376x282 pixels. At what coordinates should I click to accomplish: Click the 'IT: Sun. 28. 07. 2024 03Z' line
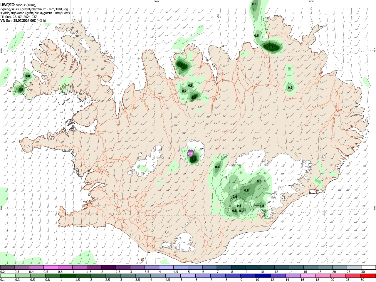click(19, 17)
